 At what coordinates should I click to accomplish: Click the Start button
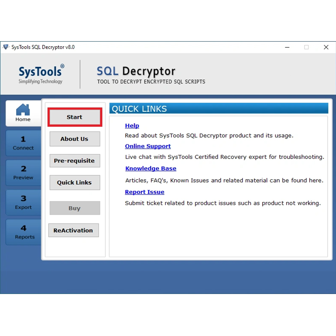[75, 117]
